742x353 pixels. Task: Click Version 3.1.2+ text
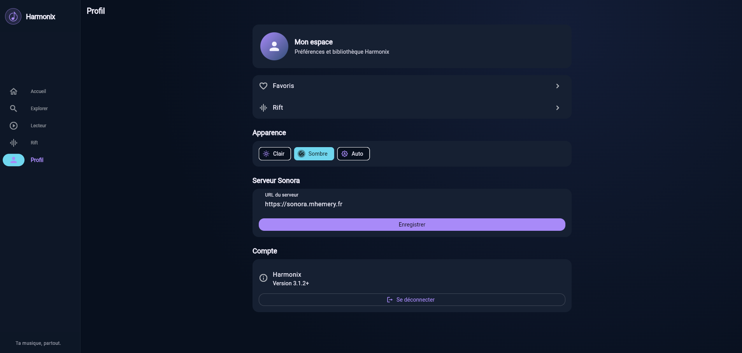coord(291,283)
